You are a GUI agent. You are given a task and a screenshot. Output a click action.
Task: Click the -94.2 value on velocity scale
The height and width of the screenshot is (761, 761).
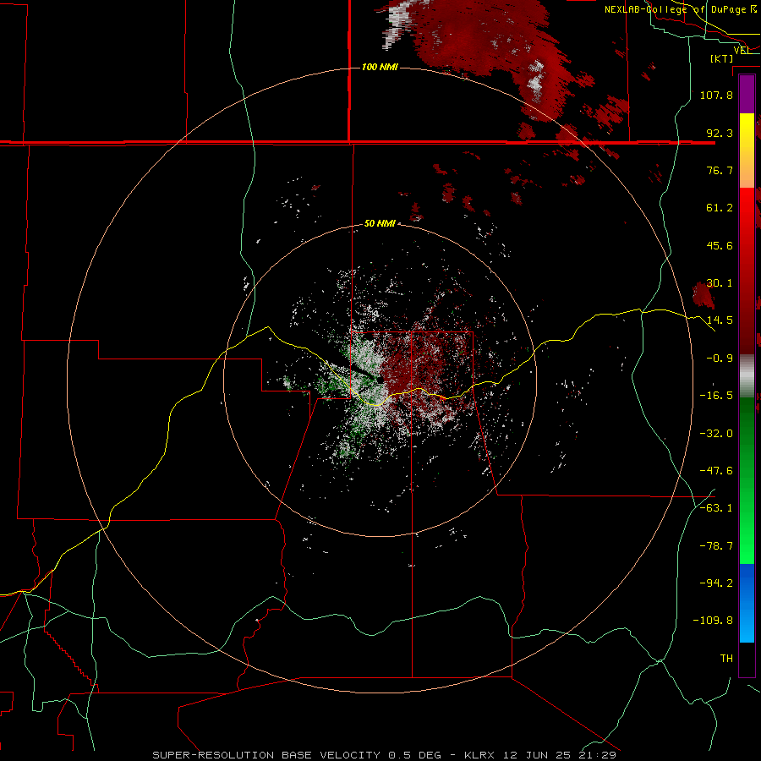716,583
